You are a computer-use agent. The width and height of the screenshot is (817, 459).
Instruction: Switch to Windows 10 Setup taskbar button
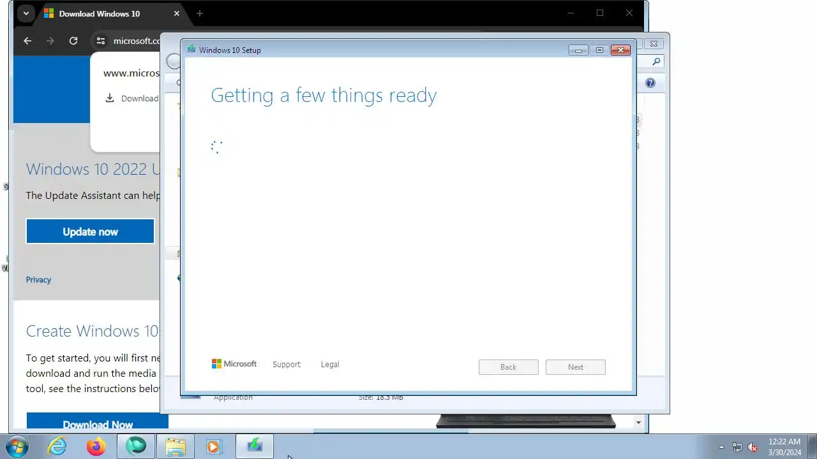(255, 446)
